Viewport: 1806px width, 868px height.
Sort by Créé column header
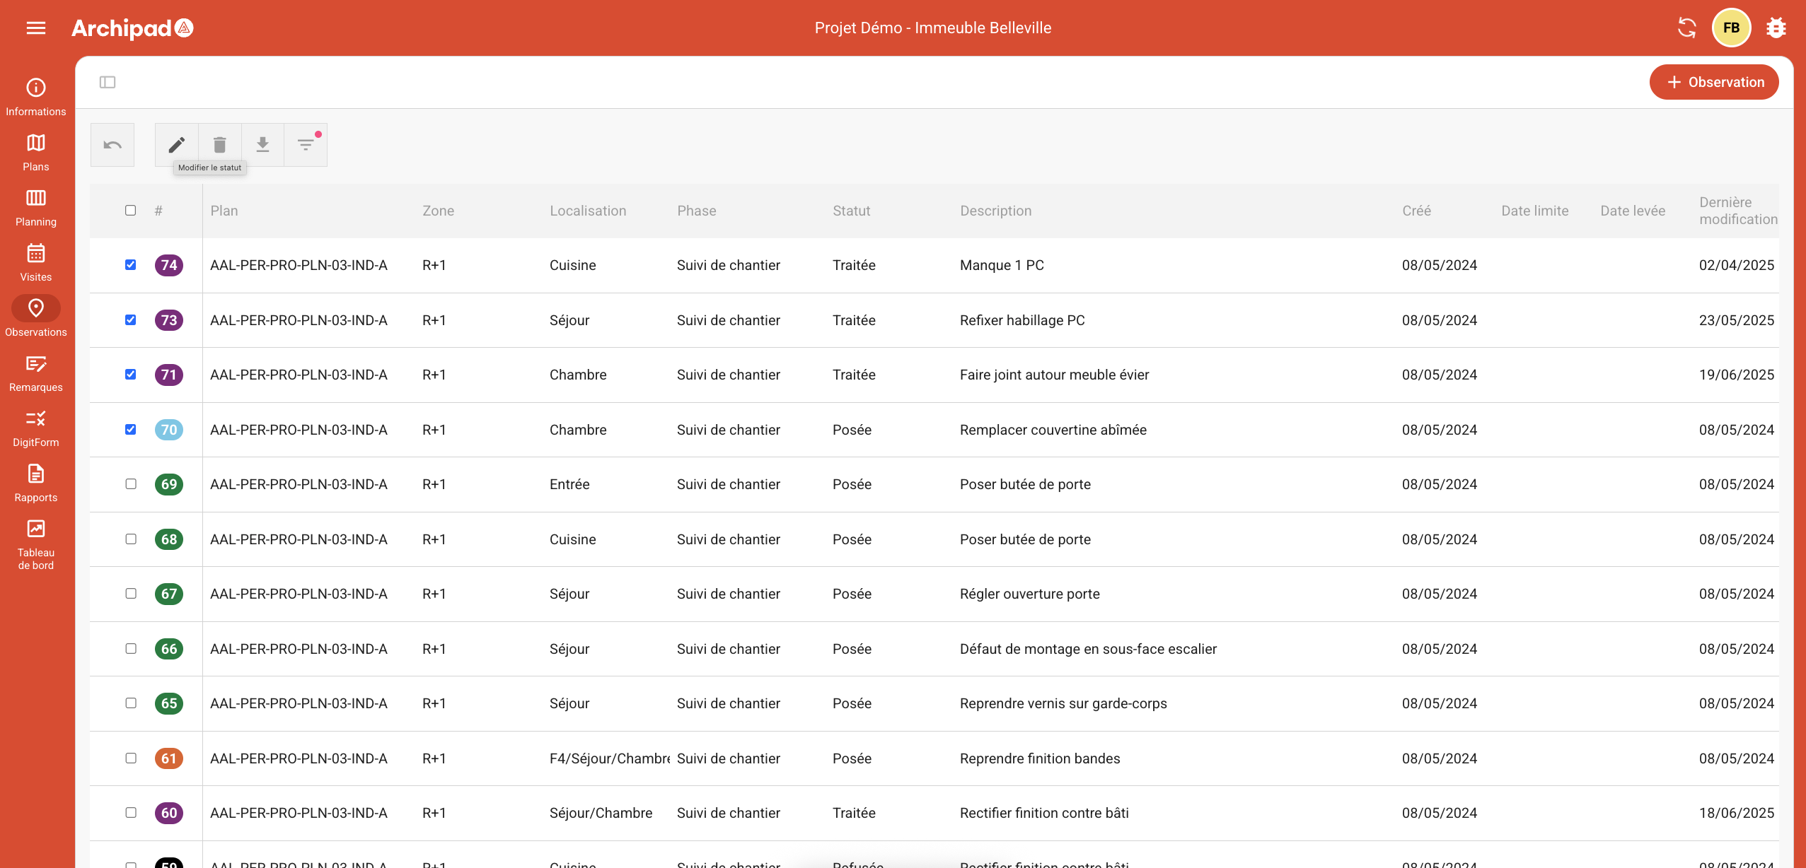(x=1416, y=211)
